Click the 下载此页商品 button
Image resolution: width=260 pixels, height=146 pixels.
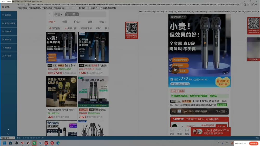[22, 8]
